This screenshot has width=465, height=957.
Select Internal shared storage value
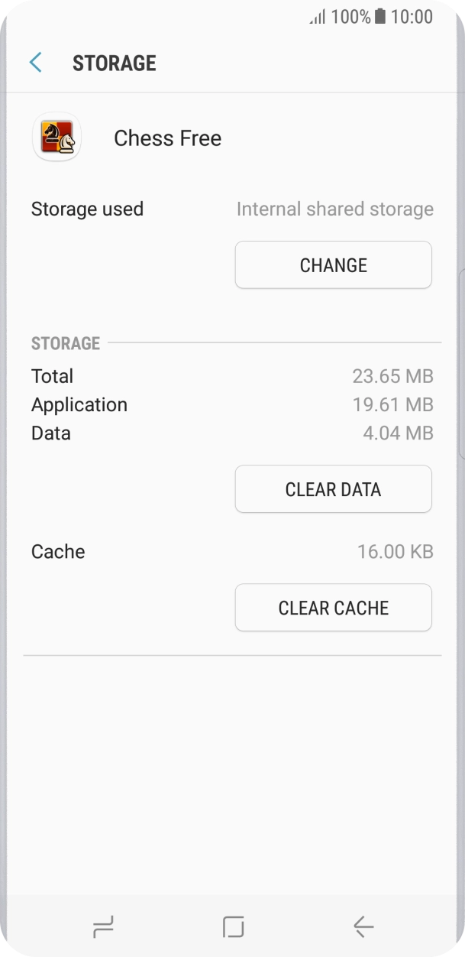click(x=335, y=209)
